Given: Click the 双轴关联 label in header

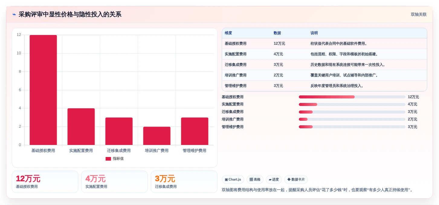Looking at the screenshot, I should (x=418, y=14).
